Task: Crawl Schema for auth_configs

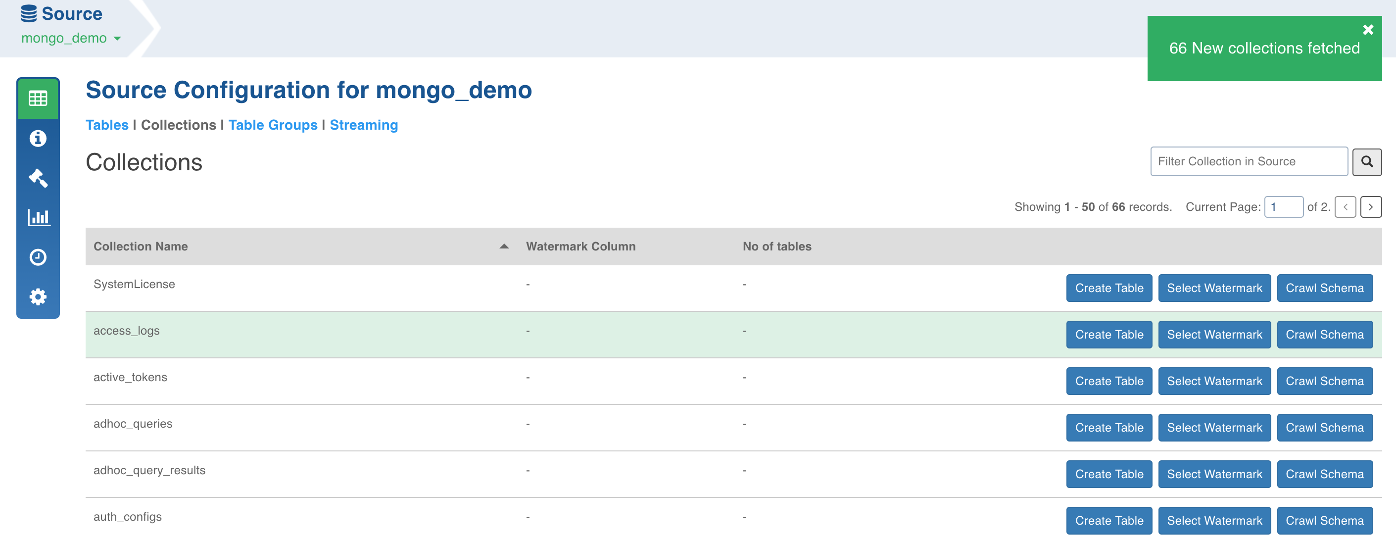Action: (1324, 521)
